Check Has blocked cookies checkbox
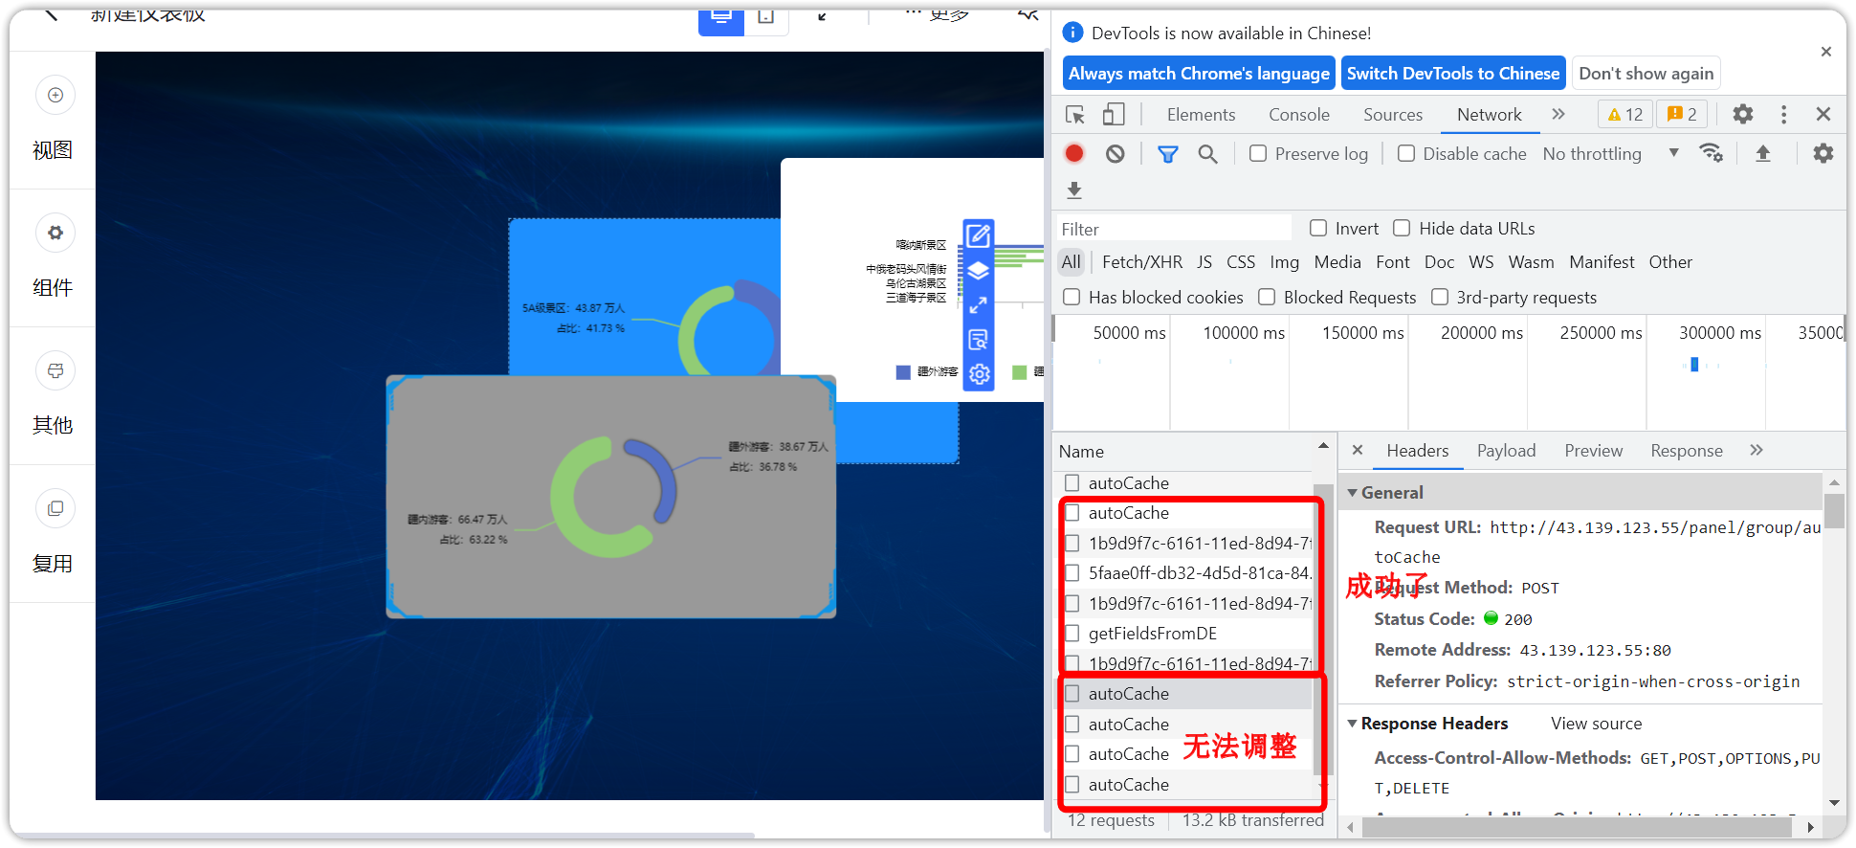This screenshot has height=848, width=1856. (1072, 297)
